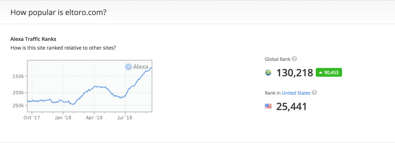The width and height of the screenshot is (395, 143).
Task: Click the US rank number 25,441
Action: (292, 106)
